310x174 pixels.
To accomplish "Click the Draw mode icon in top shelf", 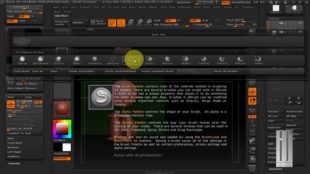I will click(121, 23).
